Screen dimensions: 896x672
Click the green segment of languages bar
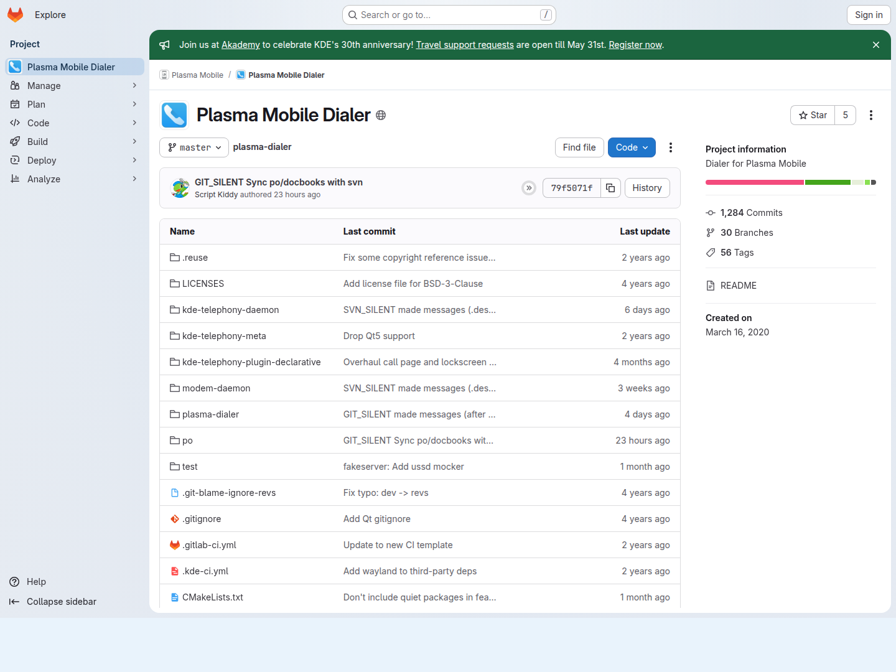pos(828,182)
